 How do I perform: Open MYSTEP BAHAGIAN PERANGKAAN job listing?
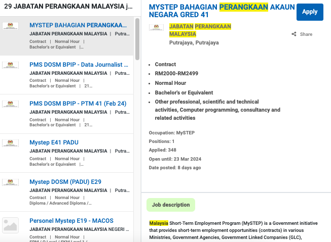[x=78, y=25]
